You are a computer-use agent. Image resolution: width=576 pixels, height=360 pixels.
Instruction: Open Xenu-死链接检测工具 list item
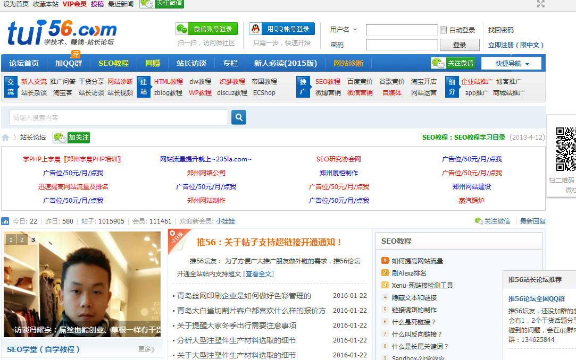(422, 285)
